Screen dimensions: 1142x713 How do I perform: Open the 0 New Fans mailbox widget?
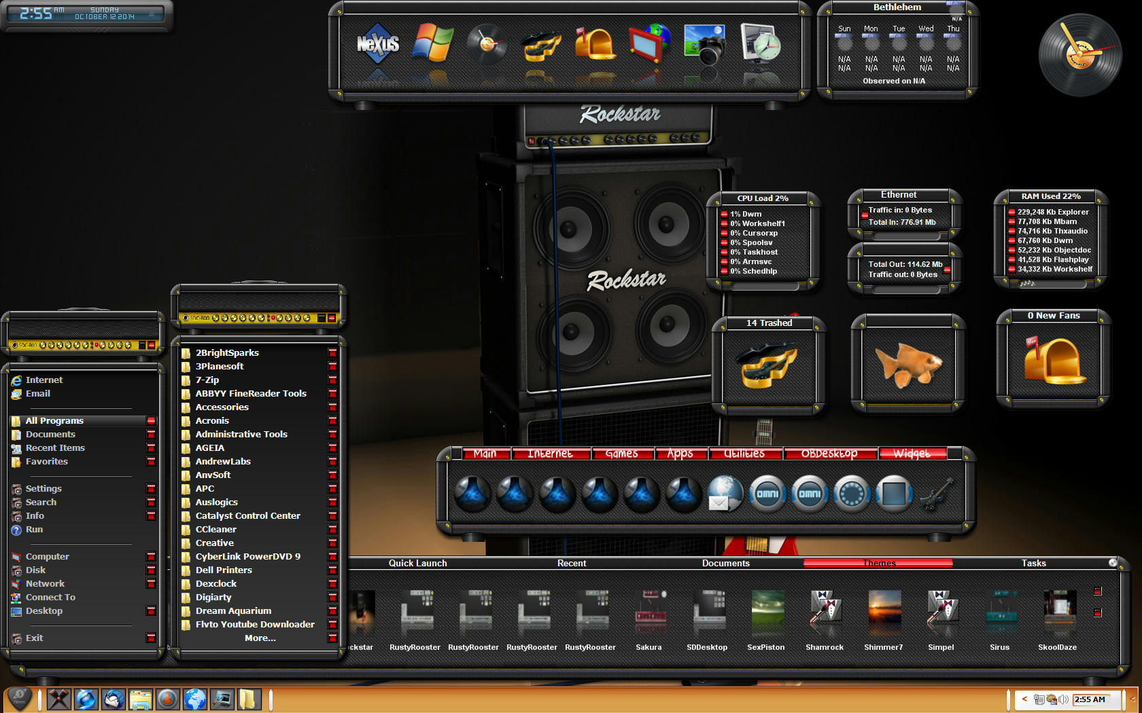[1053, 361]
